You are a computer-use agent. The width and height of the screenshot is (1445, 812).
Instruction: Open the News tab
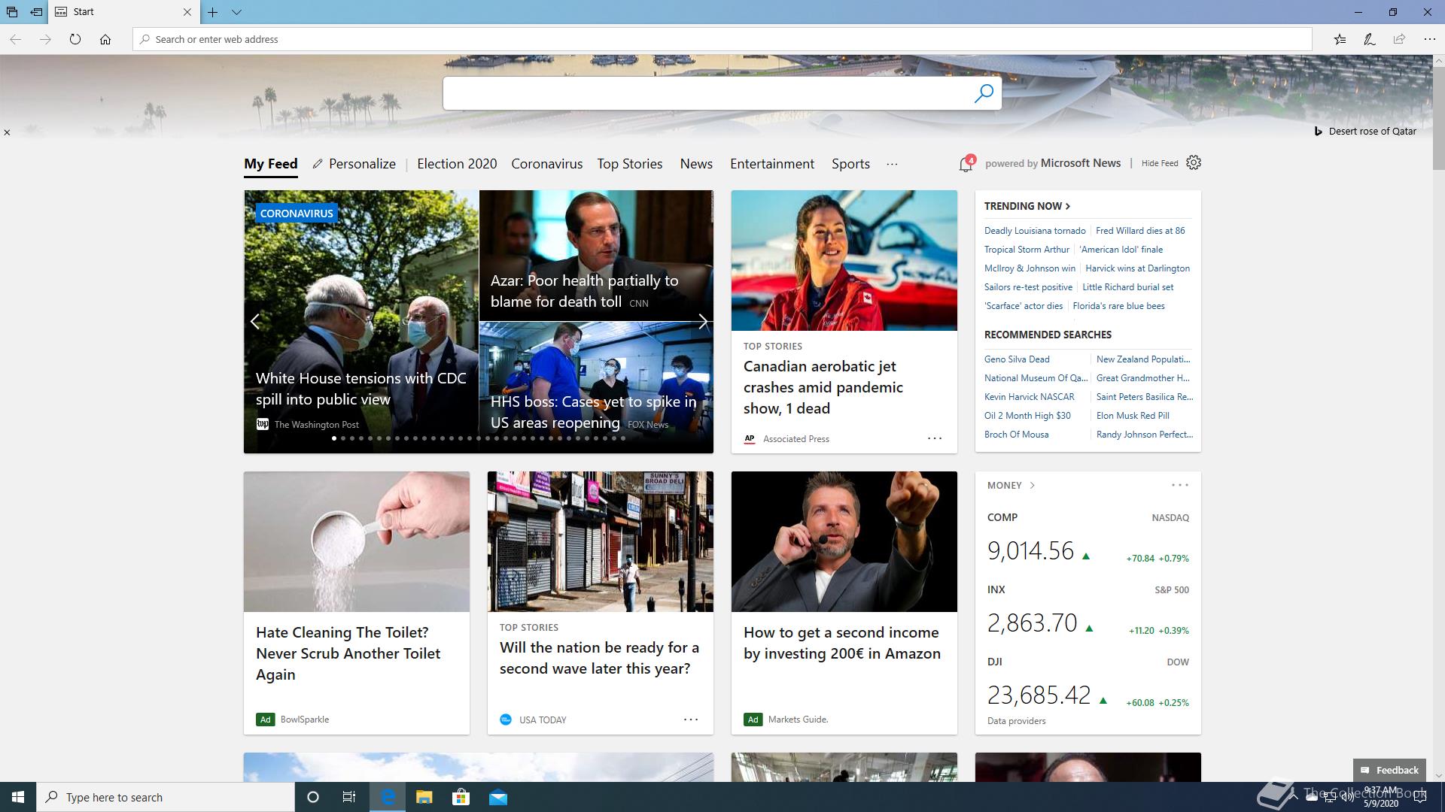[696, 164]
